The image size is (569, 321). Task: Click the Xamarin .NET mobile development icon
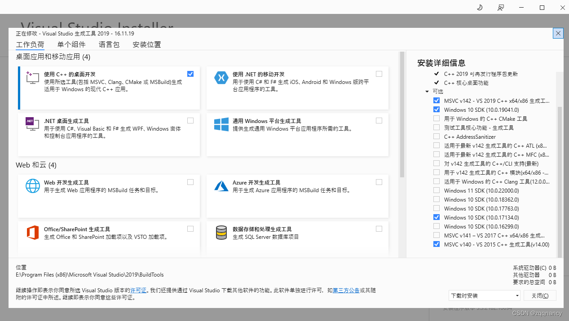pos(221,78)
